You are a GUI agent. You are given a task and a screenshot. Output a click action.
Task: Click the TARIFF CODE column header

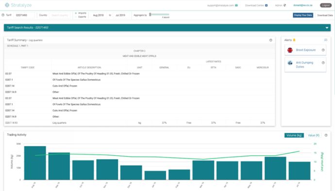tap(28, 68)
